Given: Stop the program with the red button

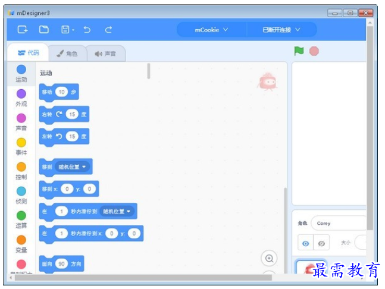Looking at the screenshot, I should coord(314,51).
